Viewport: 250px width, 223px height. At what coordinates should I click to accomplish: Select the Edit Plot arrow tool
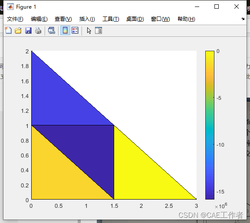click(89, 30)
